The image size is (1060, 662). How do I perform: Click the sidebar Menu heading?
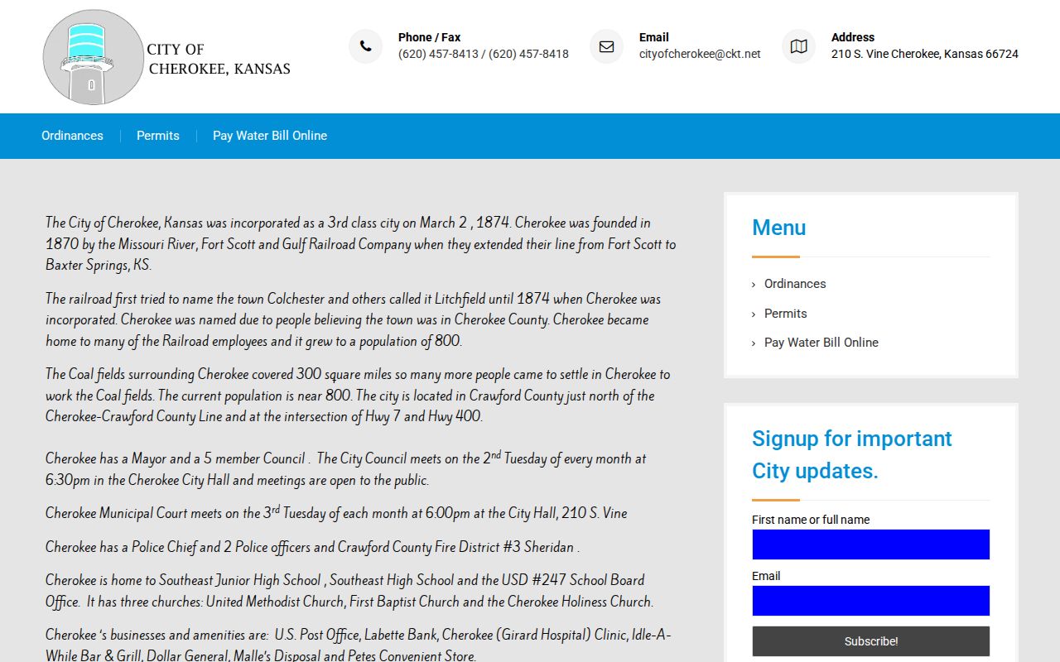coord(779,228)
